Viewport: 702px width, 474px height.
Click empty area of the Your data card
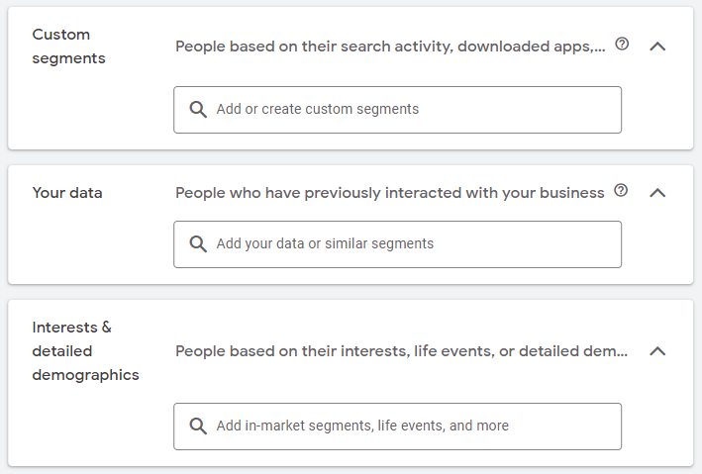pos(89,246)
